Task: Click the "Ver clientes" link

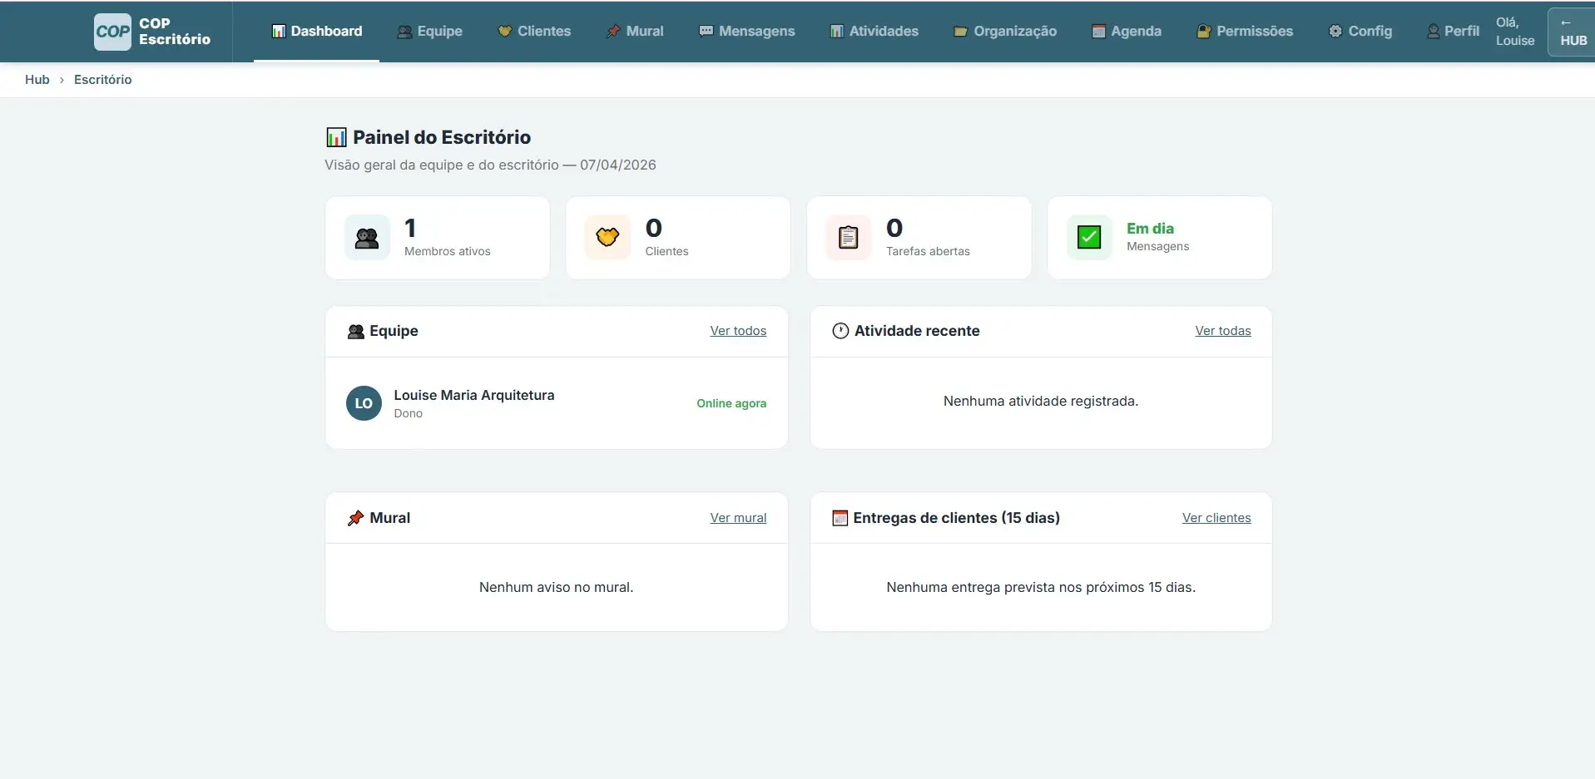Action: point(1216,518)
